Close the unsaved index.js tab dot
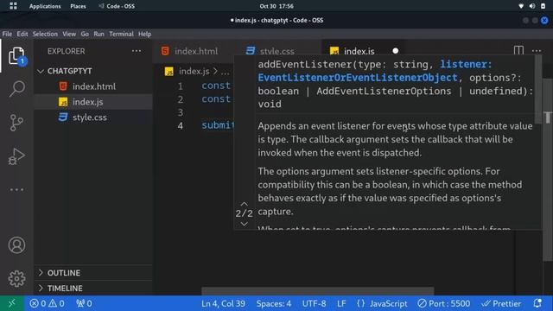 click(396, 51)
